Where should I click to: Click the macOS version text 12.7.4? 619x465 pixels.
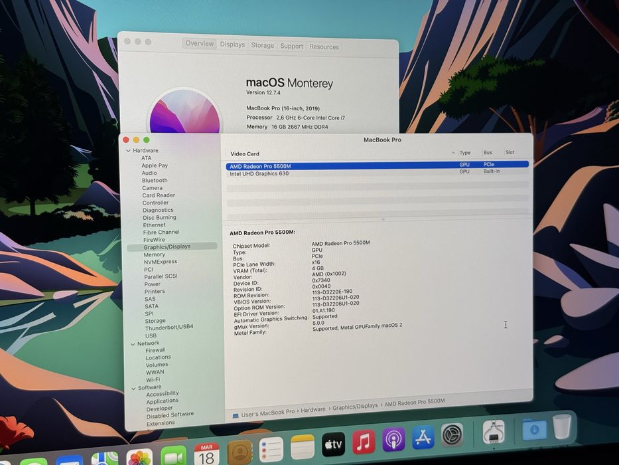(x=273, y=93)
